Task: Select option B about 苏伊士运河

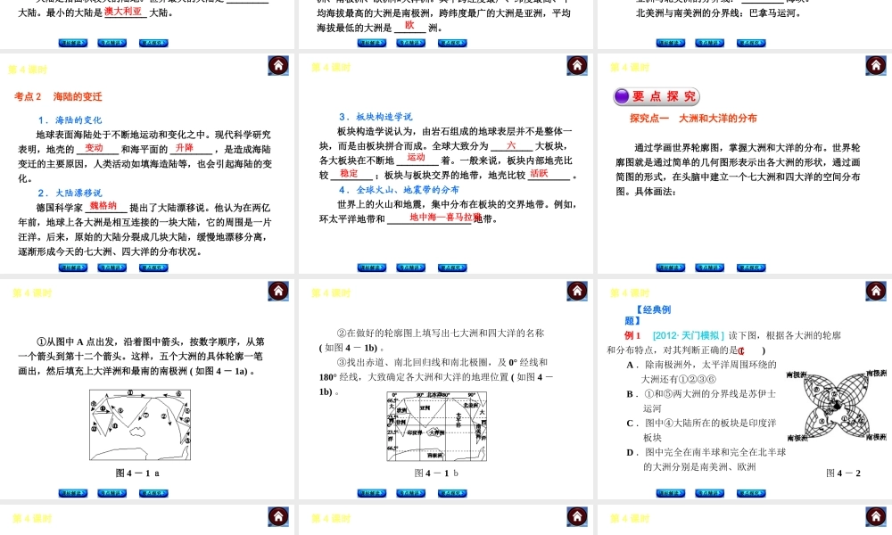Action: [701, 401]
